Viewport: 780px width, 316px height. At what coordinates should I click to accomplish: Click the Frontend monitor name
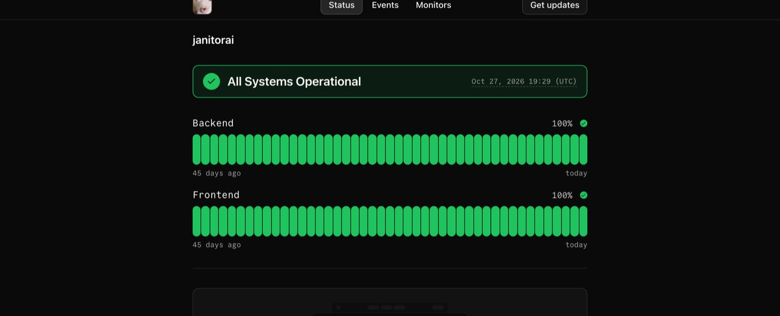pos(216,195)
